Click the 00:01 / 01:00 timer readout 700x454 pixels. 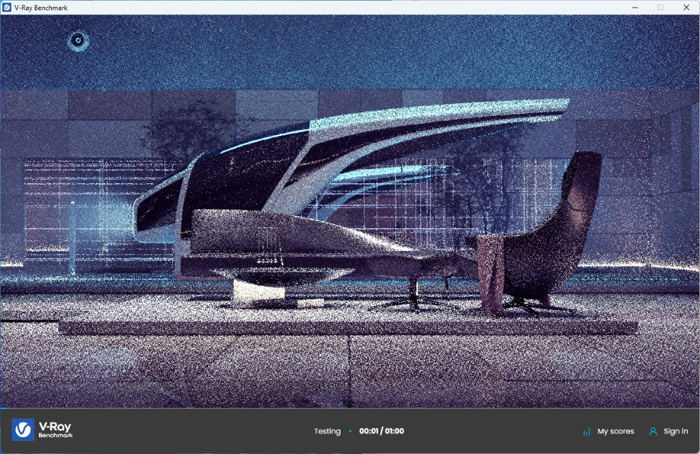click(x=381, y=431)
